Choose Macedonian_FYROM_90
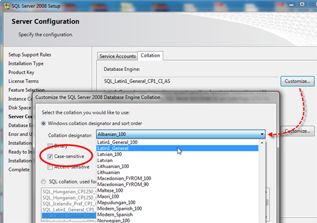The image size is (317, 223). point(178,184)
